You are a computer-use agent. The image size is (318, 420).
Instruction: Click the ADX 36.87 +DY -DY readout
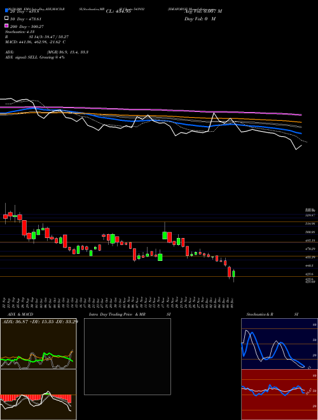40,321
